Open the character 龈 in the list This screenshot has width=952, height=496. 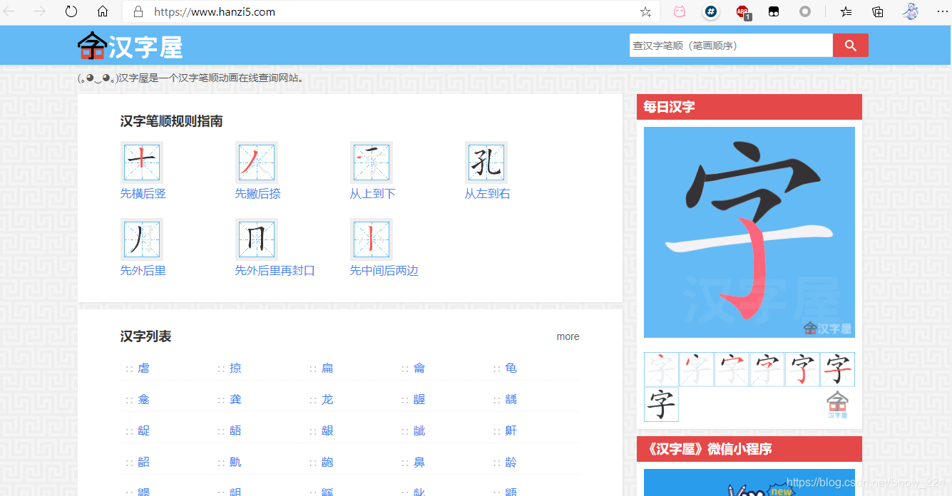click(327, 430)
